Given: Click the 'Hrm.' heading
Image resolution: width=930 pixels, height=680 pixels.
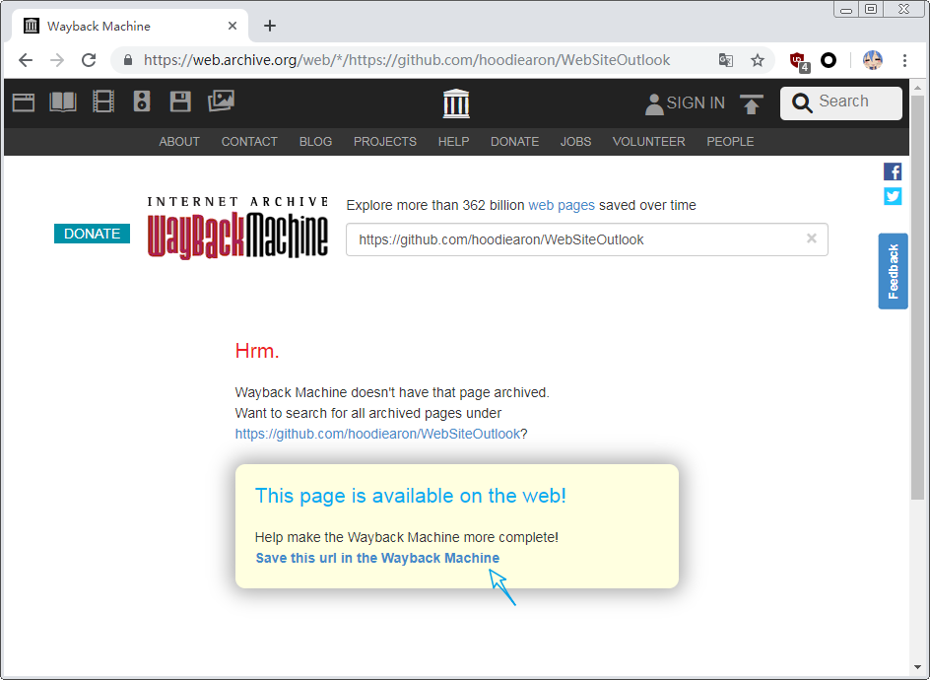Looking at the screenshot, I should click(x=257, y=351).
